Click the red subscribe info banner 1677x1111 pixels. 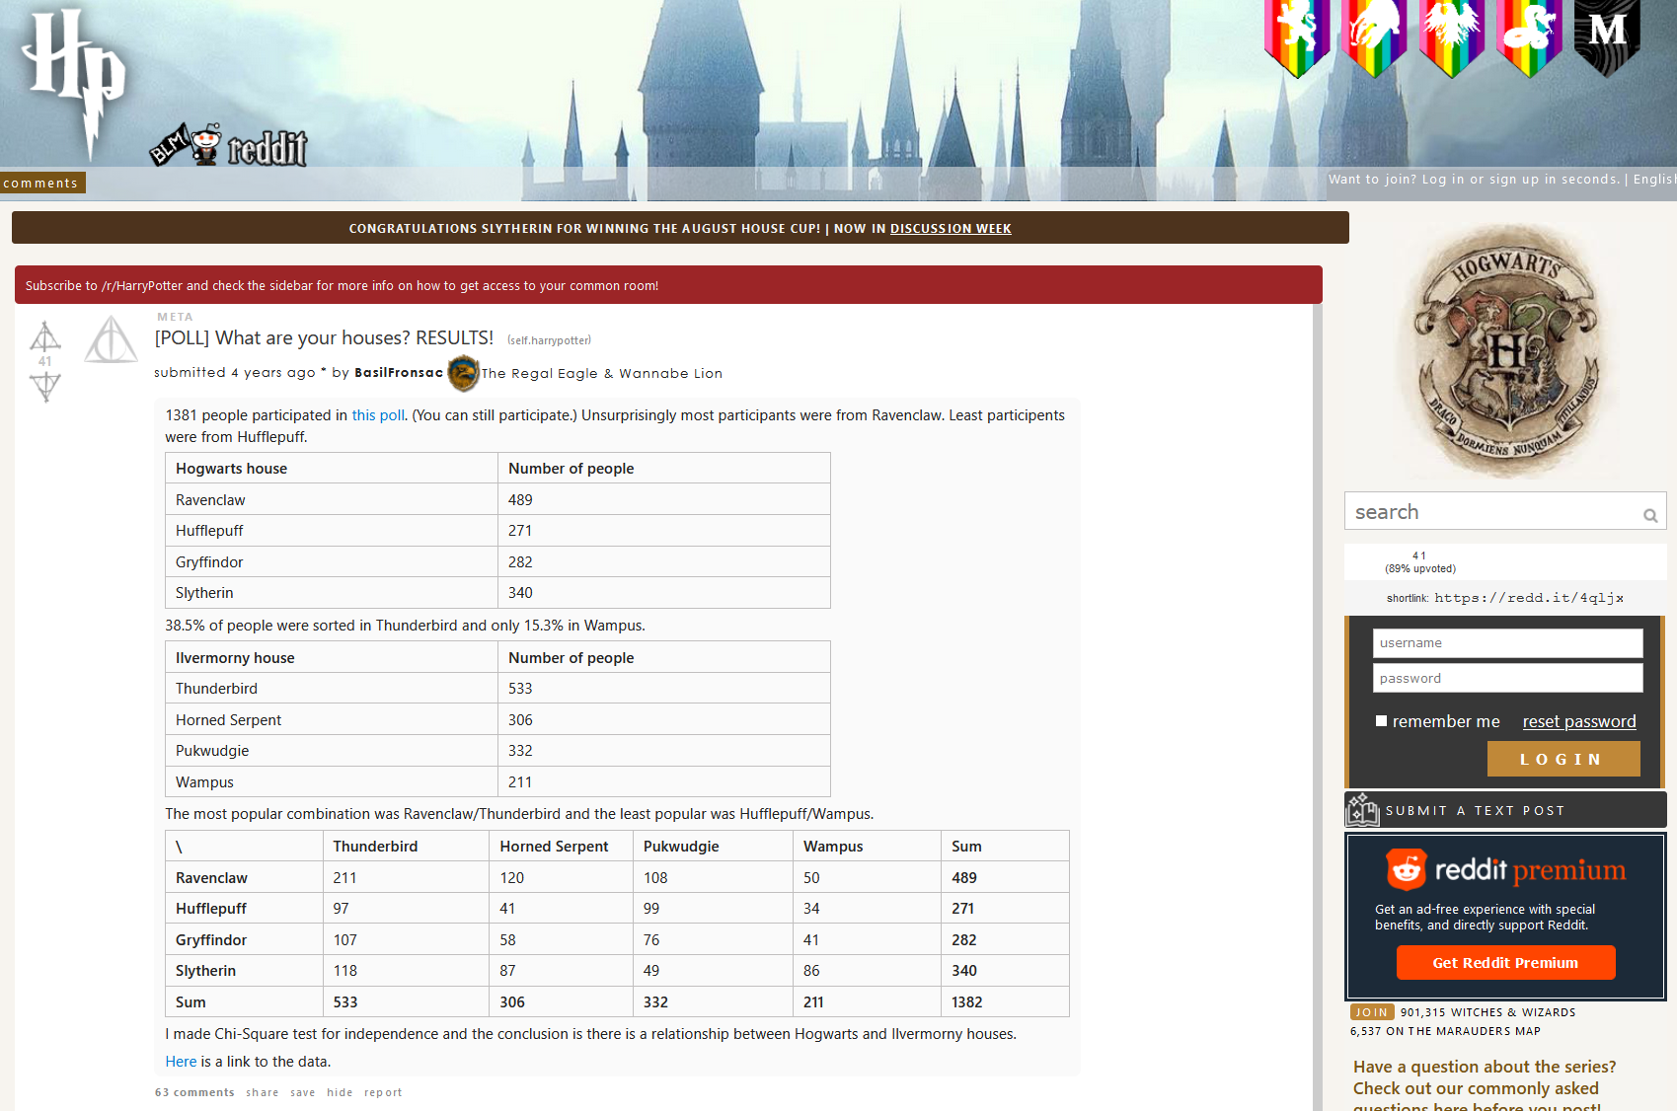tap(668, 285)
